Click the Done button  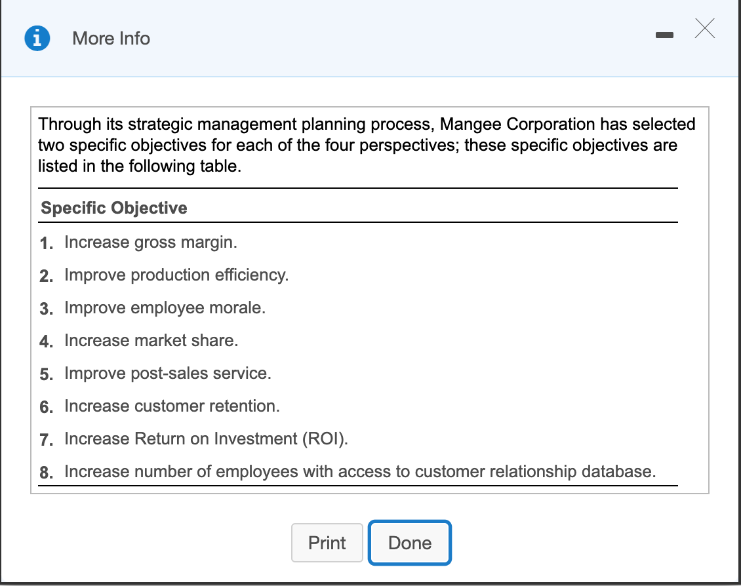[x=409, y=543]
